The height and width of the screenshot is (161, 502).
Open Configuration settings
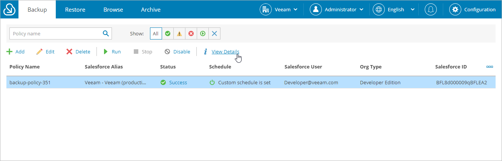[x=473, y=9]
